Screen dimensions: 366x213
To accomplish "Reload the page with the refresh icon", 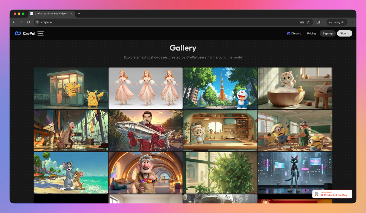I will pos(28,22).
